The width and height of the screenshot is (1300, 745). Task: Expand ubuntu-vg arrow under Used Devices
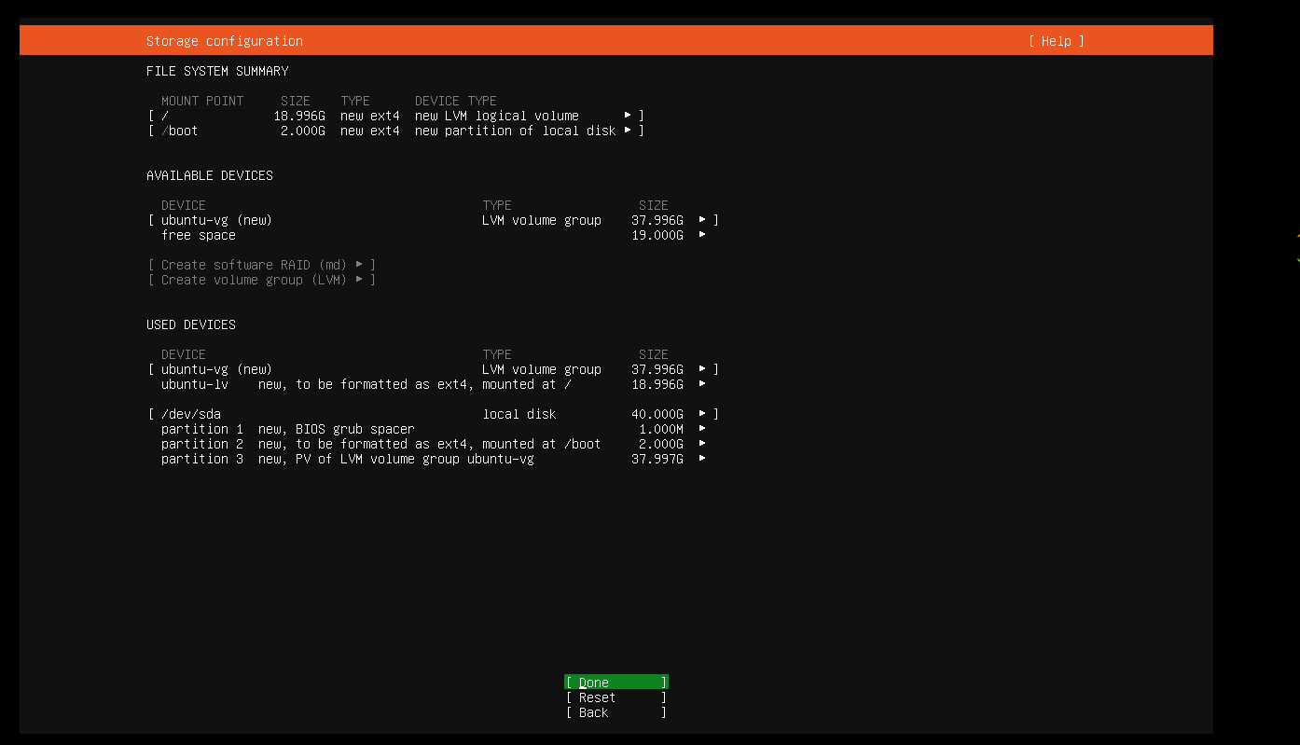point(702,369)
